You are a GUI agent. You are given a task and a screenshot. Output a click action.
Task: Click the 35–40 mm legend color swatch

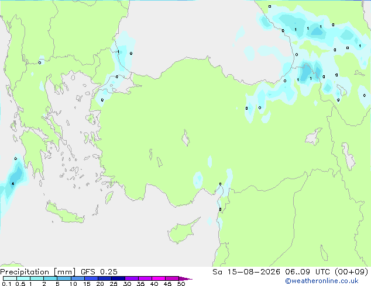145,278
